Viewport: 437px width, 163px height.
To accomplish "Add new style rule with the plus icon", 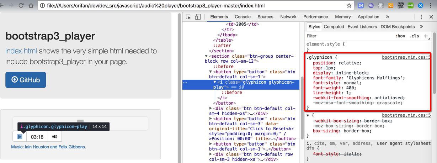I will [426, 36].
